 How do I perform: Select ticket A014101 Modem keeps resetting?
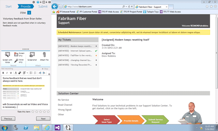tap(78, 46)
